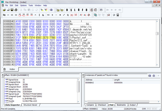This screenshot has height=111, width=162.
Task: Open the Window menu
Action: (x=38, y=5)
